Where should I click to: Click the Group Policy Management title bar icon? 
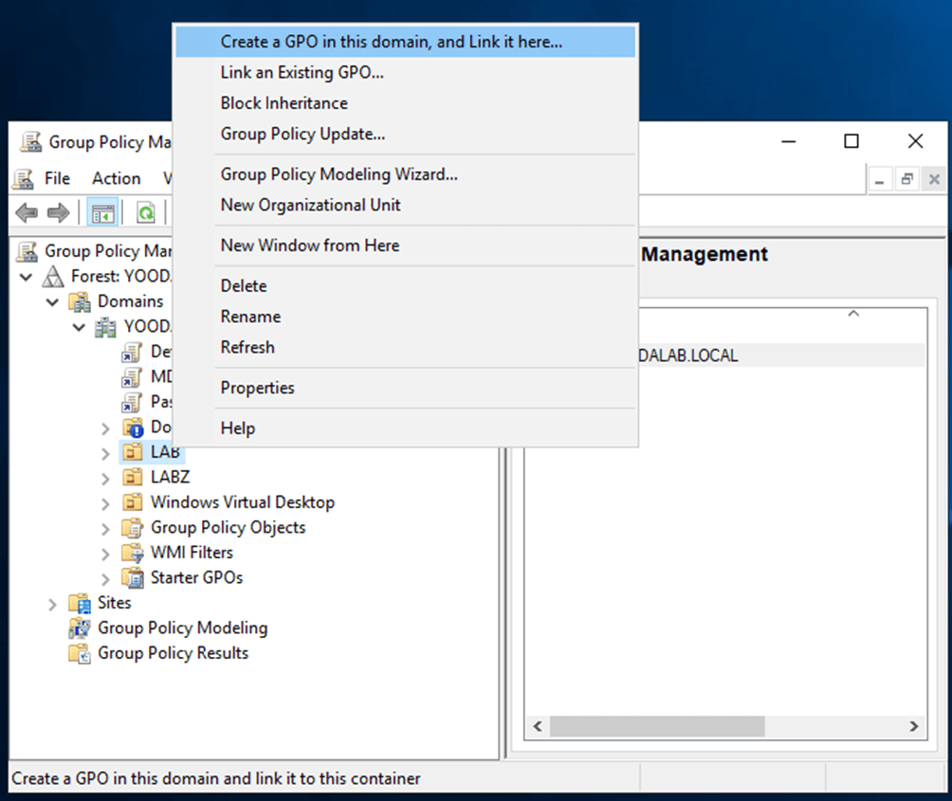point(30,142)
